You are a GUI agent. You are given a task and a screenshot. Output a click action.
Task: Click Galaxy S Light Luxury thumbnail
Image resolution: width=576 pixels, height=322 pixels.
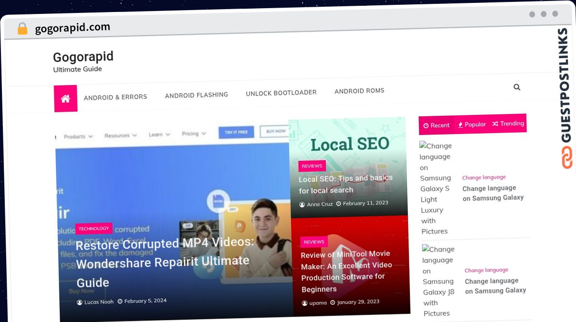pos(436,188)
